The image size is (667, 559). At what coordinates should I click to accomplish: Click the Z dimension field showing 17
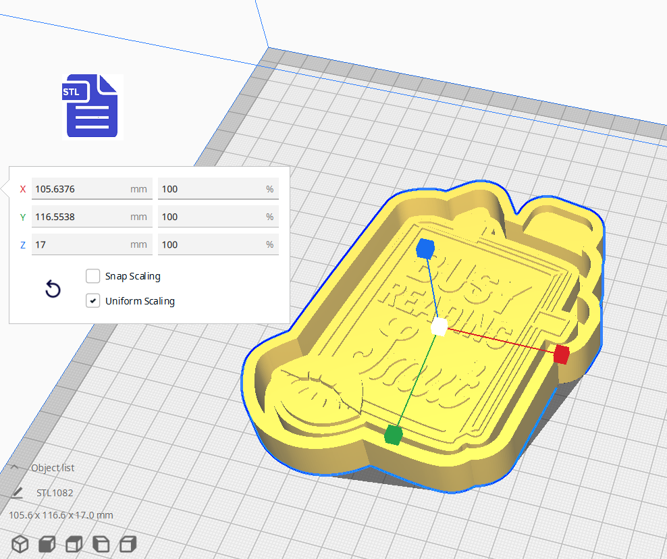coord(92,244)
